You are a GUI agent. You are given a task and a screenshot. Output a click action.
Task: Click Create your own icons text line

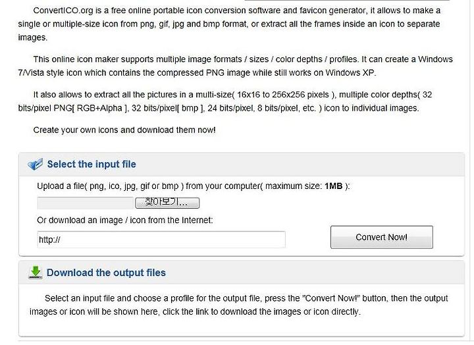[124, 130]
